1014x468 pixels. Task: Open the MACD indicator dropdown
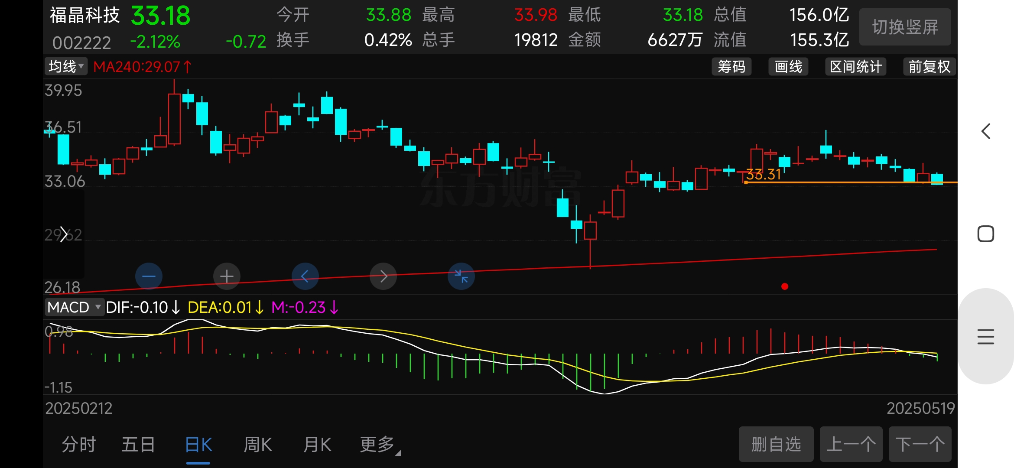tap(74, 307)
